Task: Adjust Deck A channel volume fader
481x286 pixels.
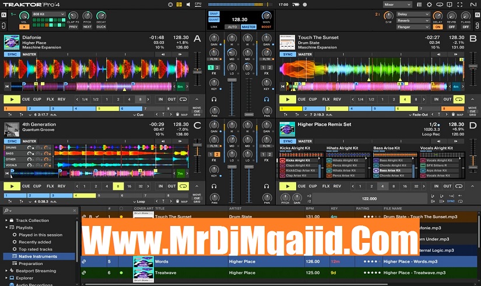Action: pos(232,80)
